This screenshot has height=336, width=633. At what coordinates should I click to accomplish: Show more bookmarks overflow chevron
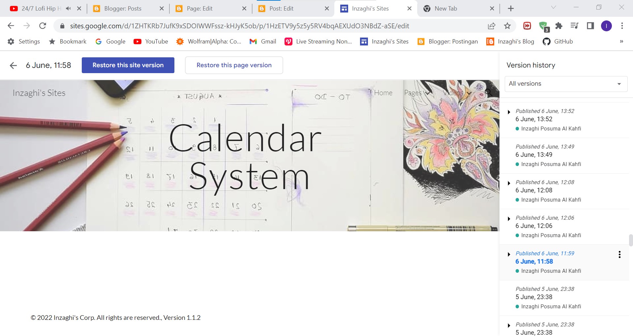point(621,42)
